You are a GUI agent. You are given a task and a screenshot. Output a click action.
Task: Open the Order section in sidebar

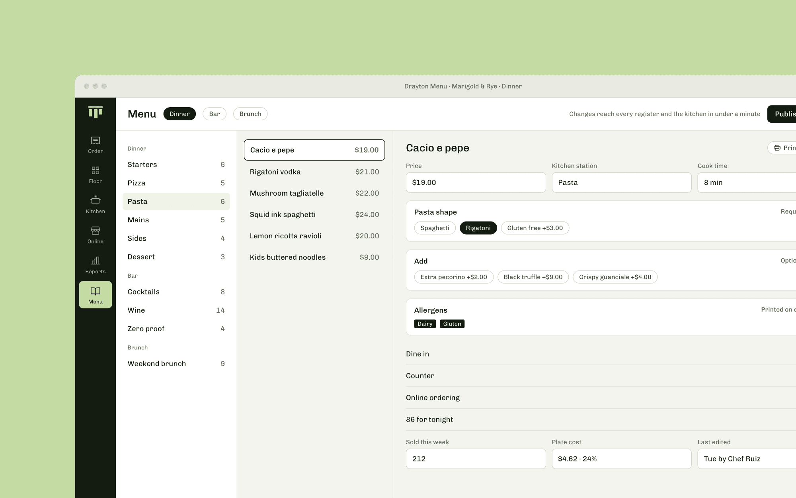(x=96, y=145)
